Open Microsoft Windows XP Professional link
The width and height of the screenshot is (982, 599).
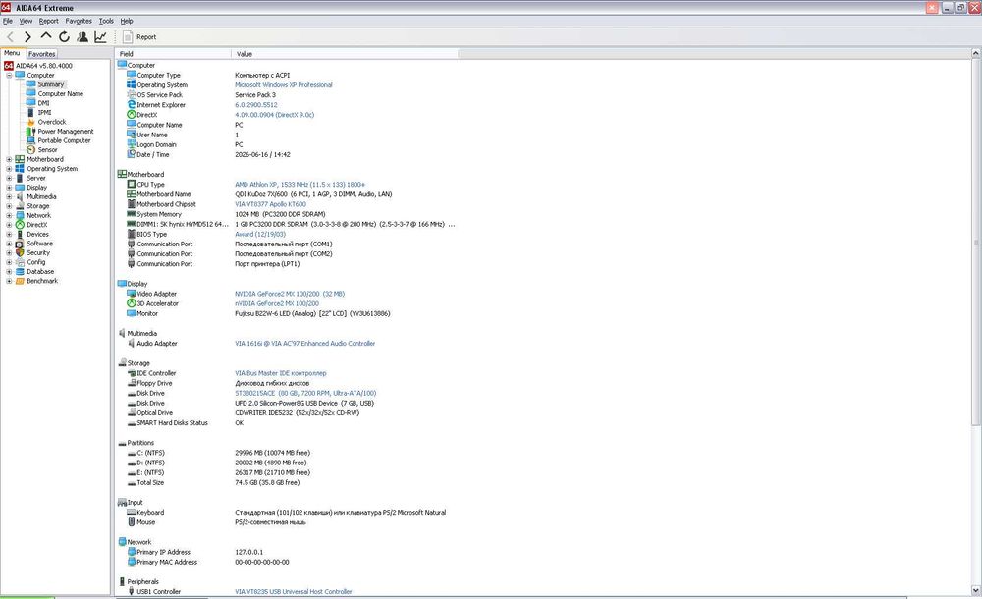tap(283, 85)
